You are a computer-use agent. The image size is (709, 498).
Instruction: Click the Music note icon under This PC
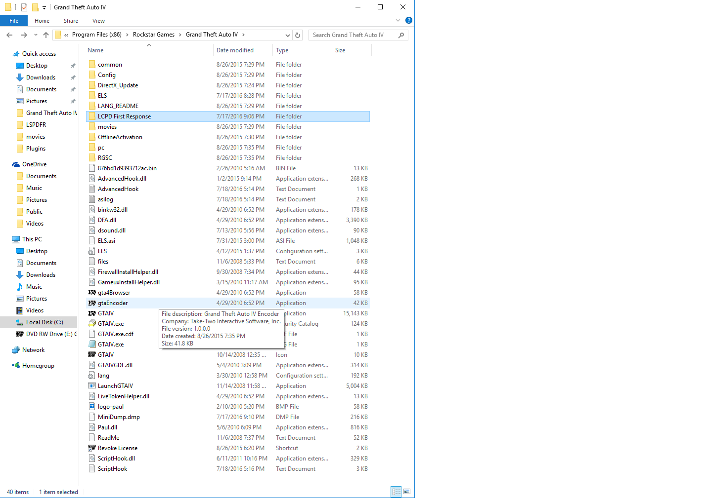click(20, 287)
